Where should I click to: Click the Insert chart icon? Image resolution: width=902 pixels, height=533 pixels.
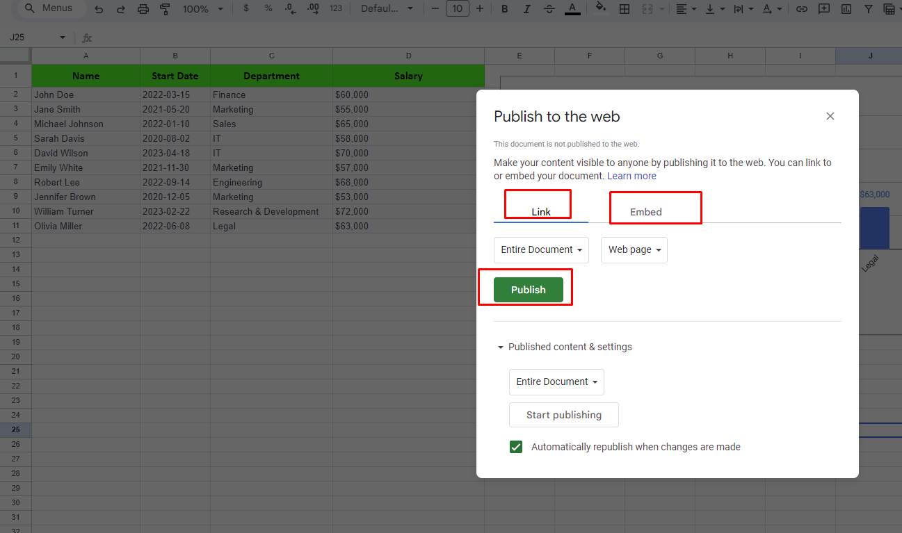coord(846,8)
